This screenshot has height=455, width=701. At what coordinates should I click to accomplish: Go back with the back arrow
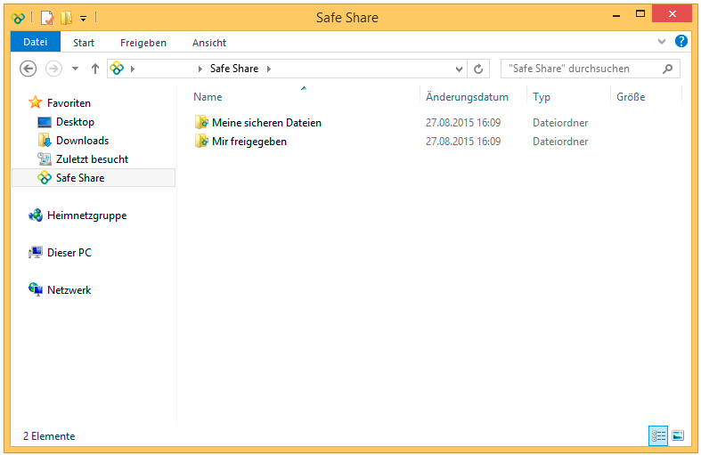[x=29, y=69]
